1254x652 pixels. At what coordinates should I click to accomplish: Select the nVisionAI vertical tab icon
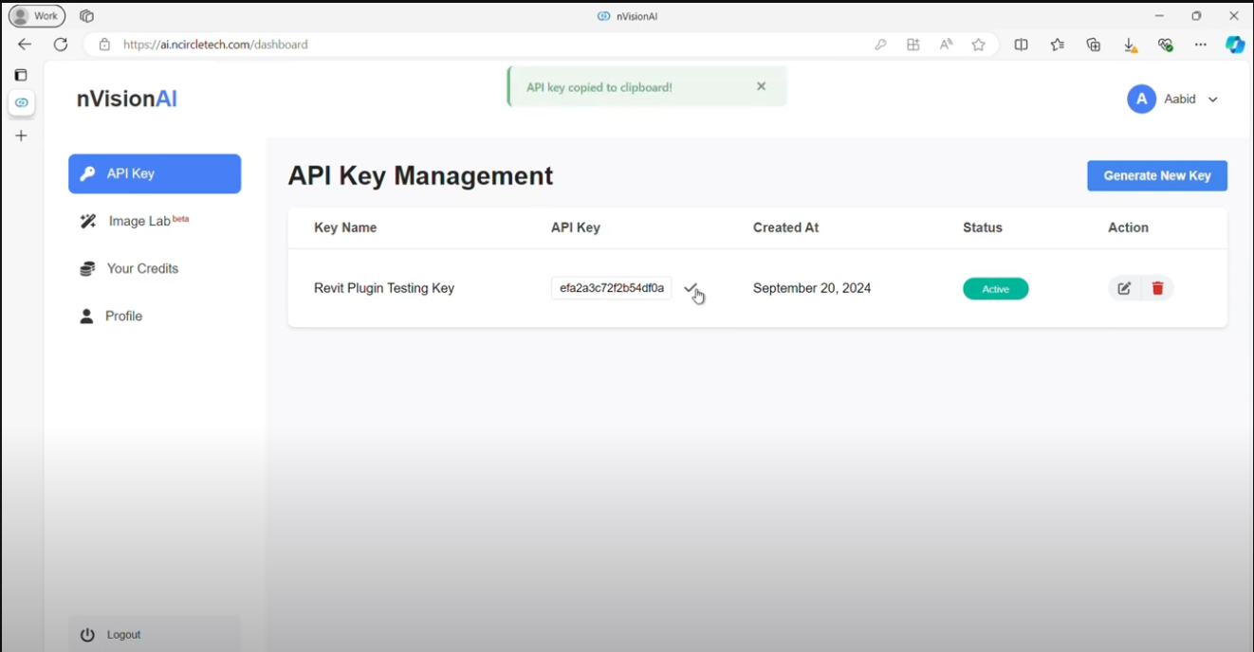[x=22, y=102]
